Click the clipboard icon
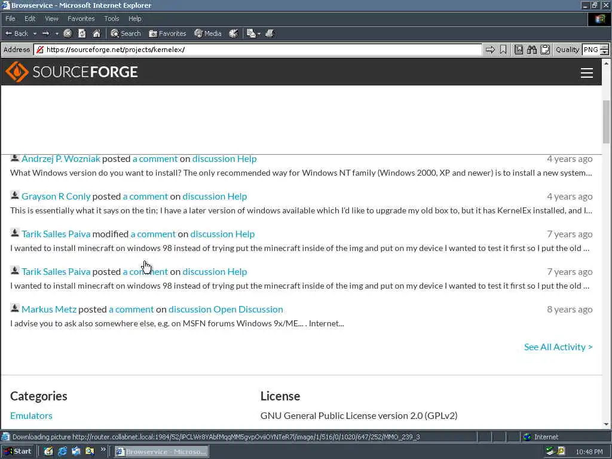This screenshot has width=612, height=459. (x=545, y=50)
